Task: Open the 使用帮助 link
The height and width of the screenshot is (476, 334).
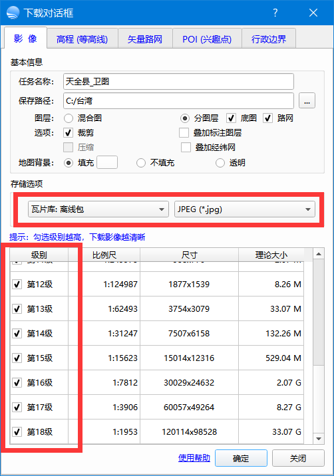Action: (194, 458)
